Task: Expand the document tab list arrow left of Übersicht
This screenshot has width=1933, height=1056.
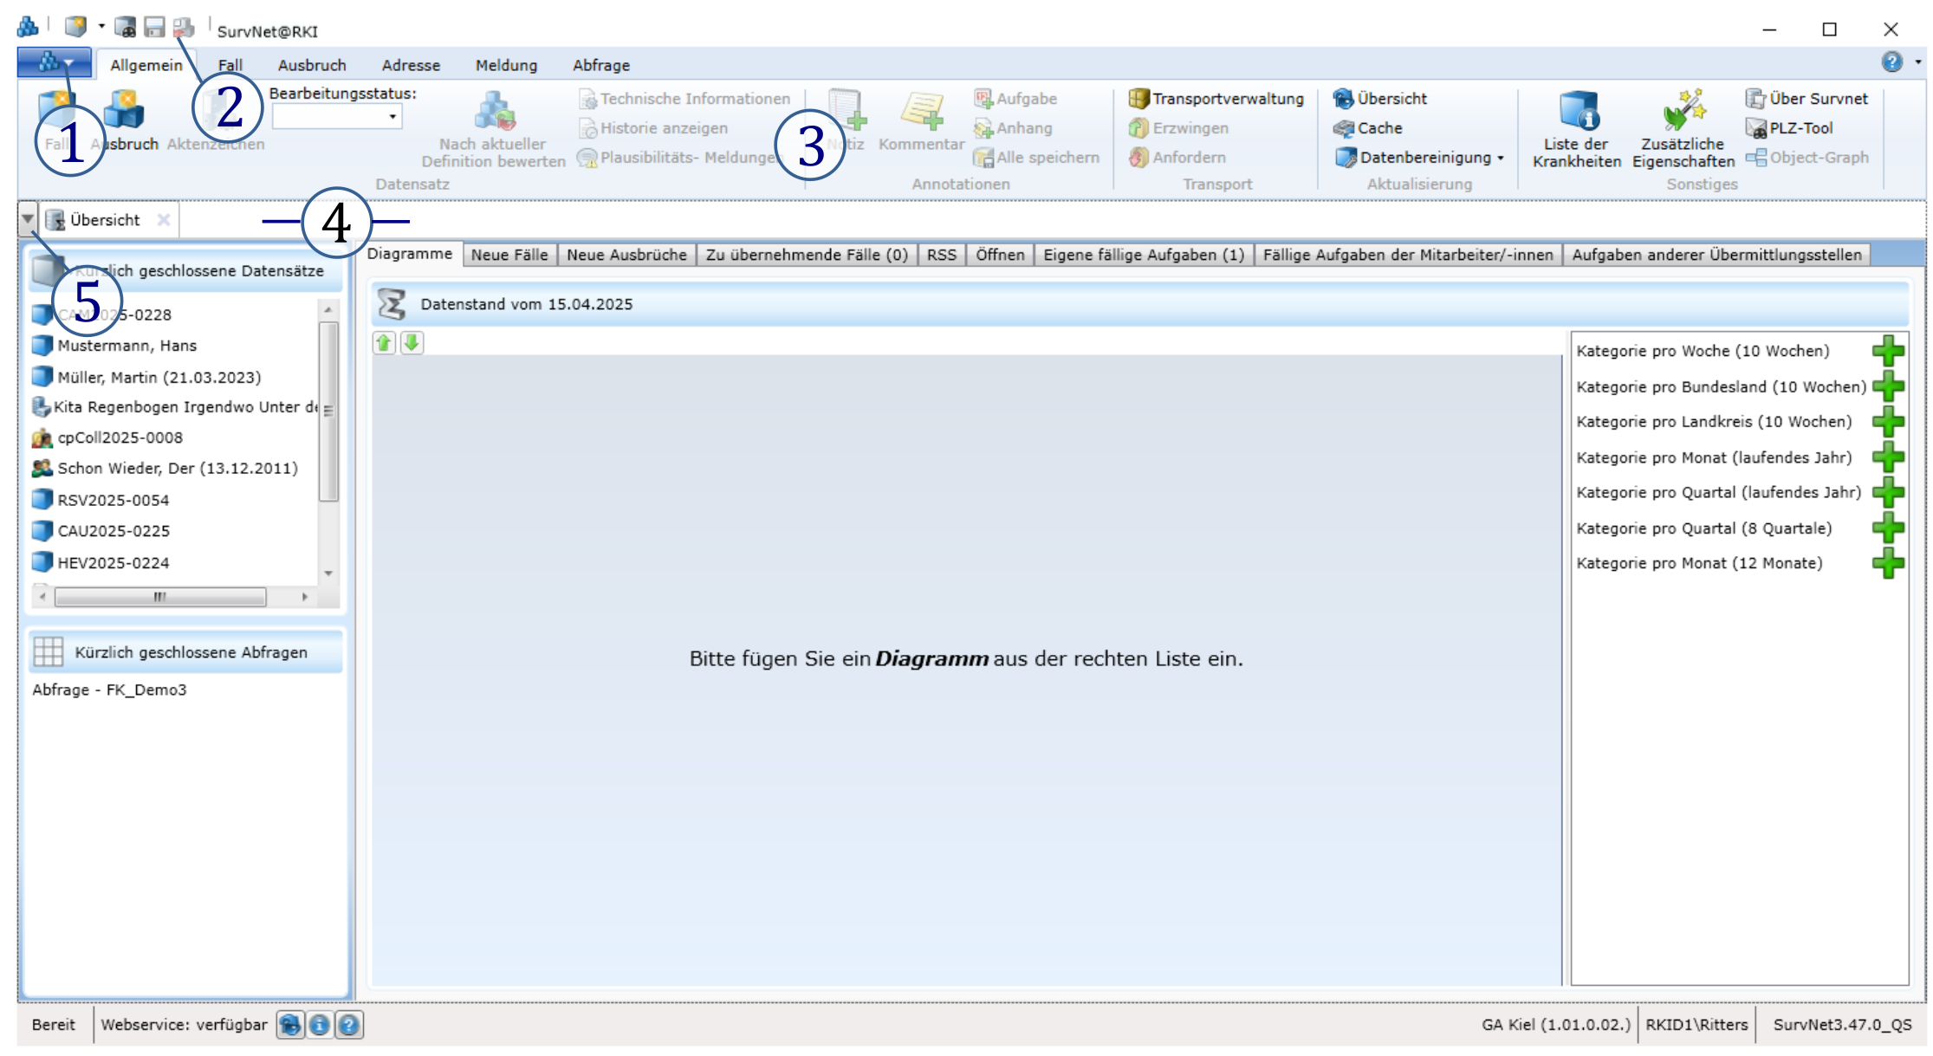Action: [x=28, y=219]
